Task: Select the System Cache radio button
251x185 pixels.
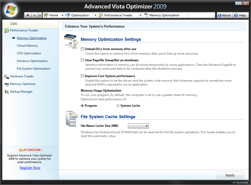Action: point(118,106)
